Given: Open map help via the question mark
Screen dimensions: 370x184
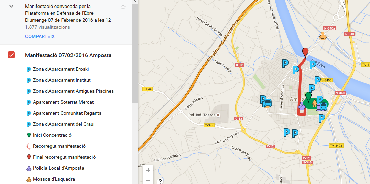Looking at the screenshot, I should pyautogui.click(x=160, y=181).
